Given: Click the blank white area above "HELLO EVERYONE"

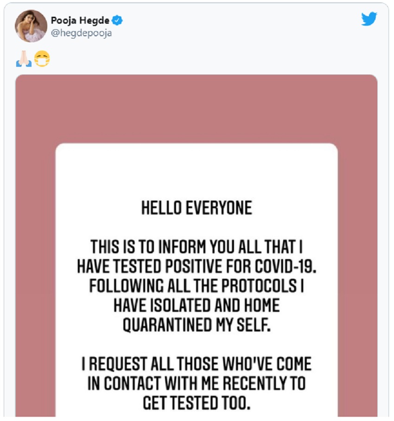Looking at the screenshot, I should click(x=197, y=172).
